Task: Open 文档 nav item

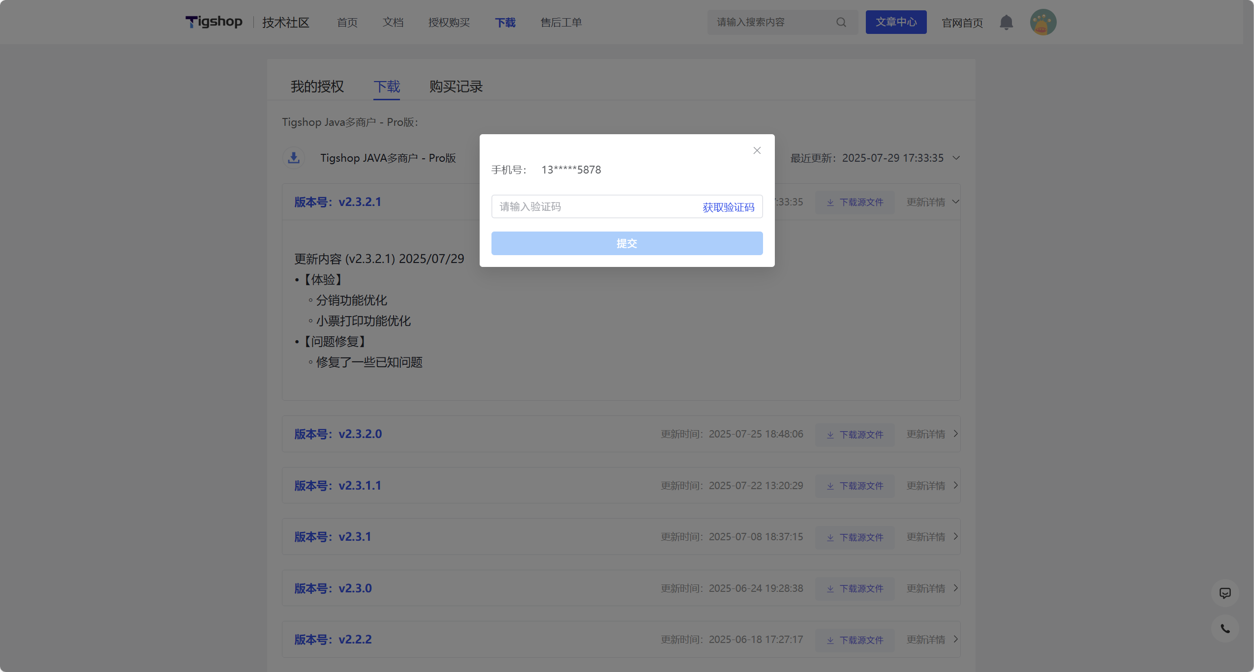Action: (393, 23)
